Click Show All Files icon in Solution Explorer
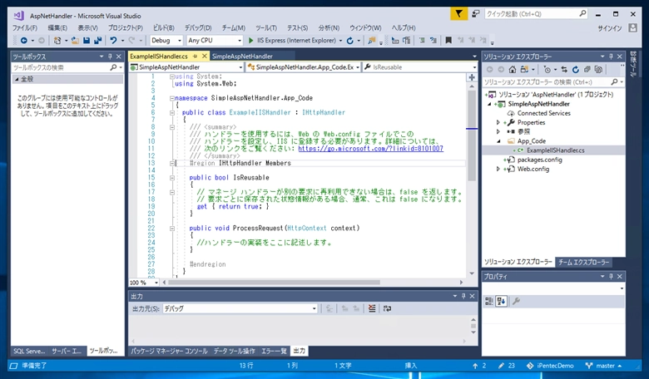The height and width of the screenshot is (379, 649). pos(598,70)
